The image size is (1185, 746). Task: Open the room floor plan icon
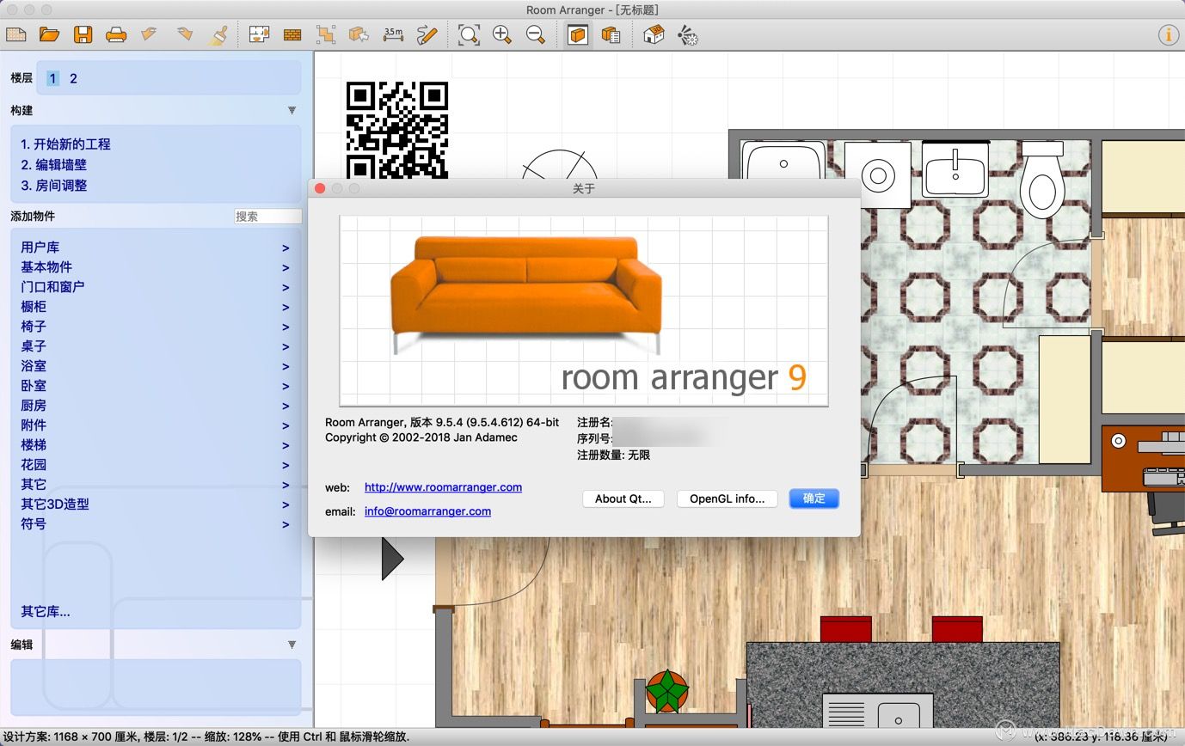pos(259,35)
